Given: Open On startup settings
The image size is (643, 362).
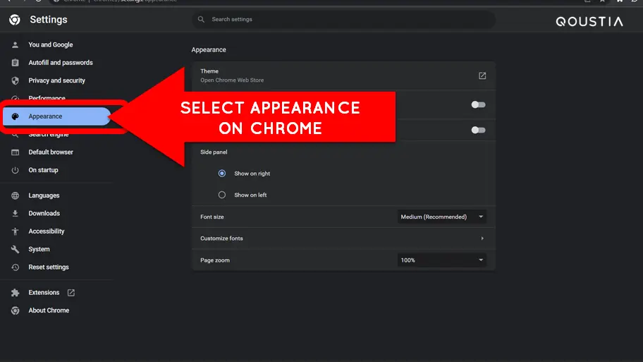Looking at the screenshot, I should click(x=43, y=170).
